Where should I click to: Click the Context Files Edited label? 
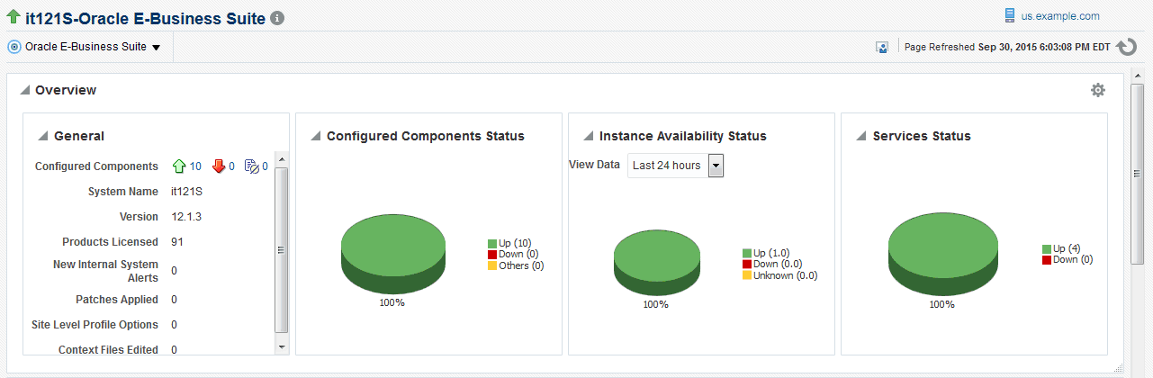(108, 350)
